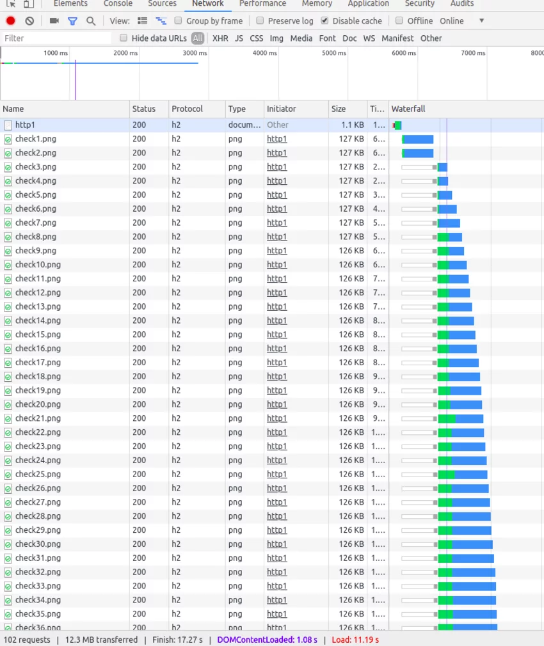Image resolution: width=544 pixels, height=646 pixels.
Task: Sort by the Initiator column header
Action: [296, 109]
